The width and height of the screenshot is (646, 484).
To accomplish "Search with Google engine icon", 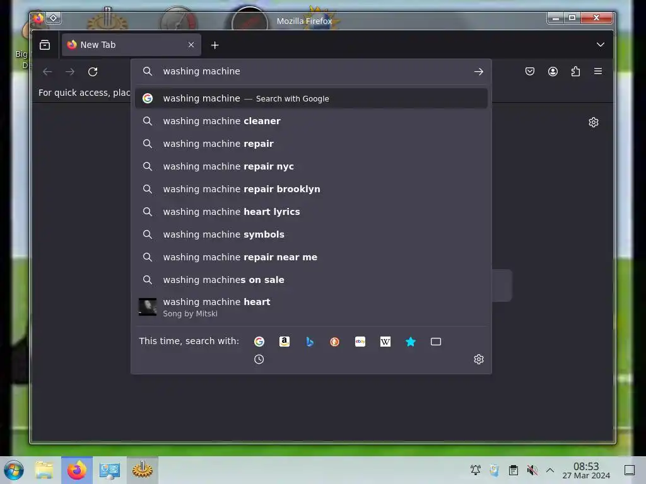I will [x=259, y=341].
